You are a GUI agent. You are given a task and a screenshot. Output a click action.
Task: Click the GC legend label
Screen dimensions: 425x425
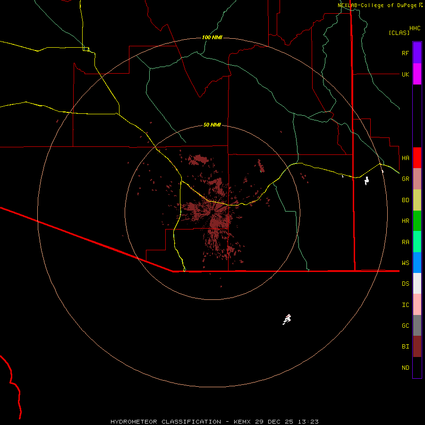[405, 326]
